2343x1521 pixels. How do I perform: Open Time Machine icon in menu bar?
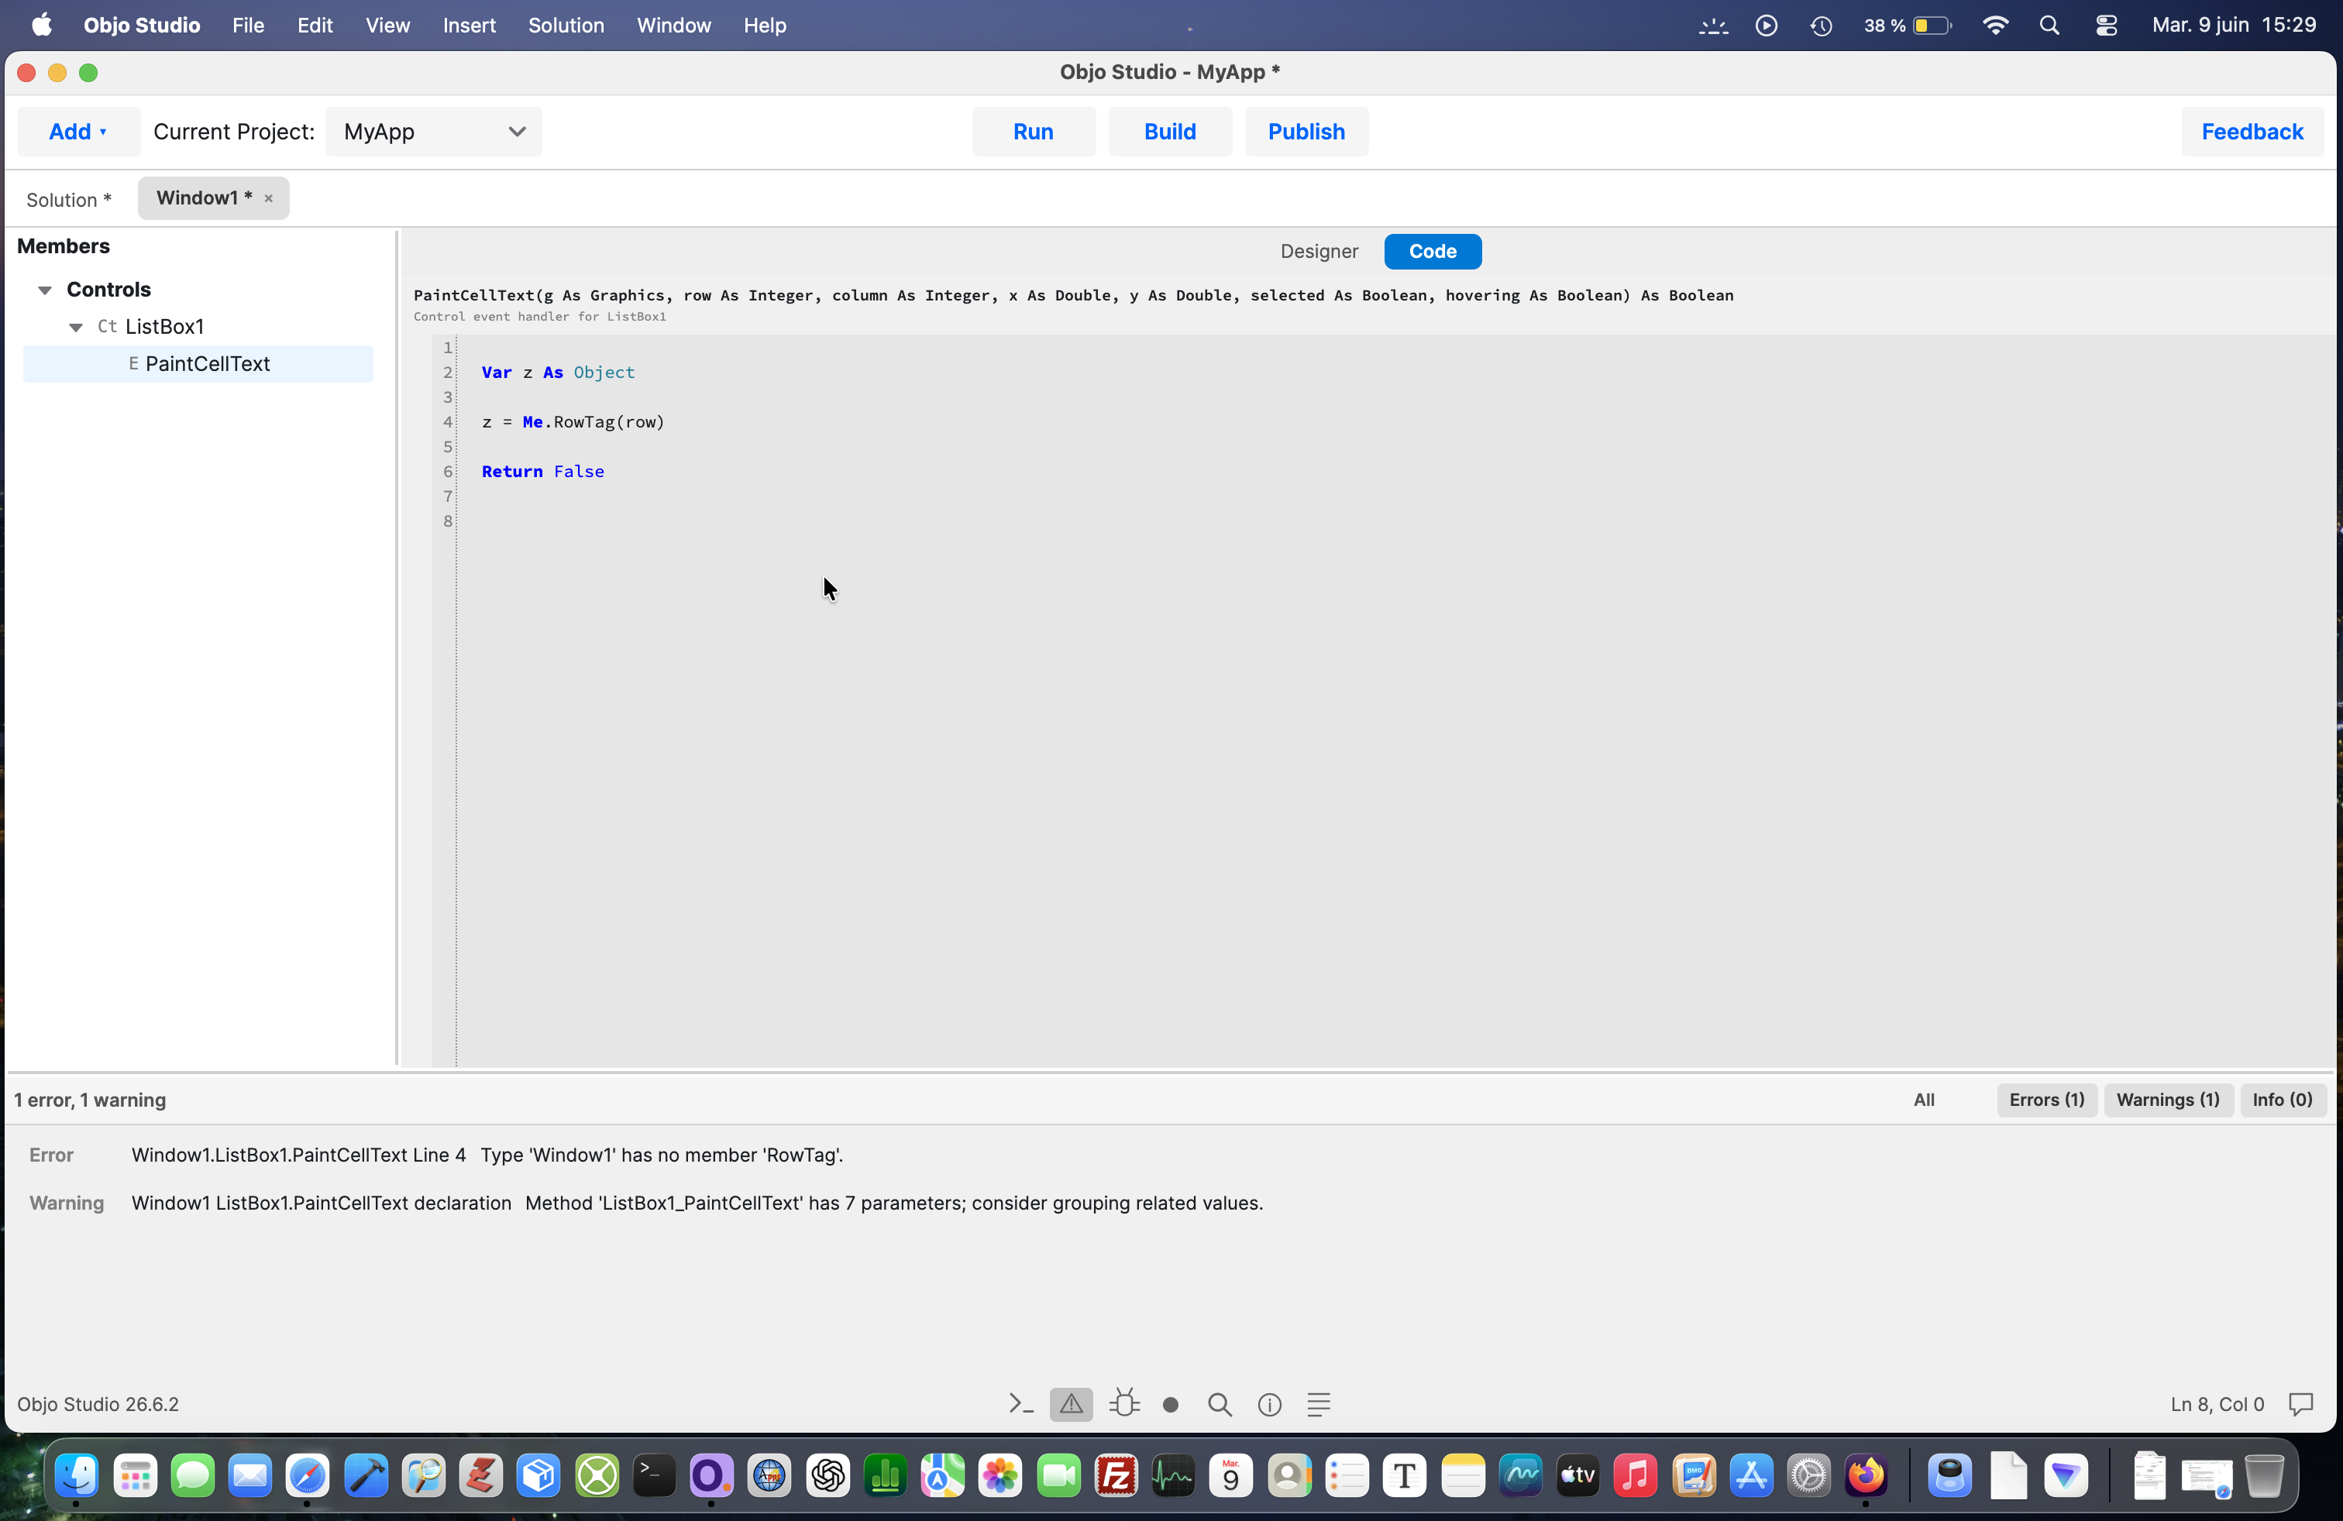point(1822,26)
